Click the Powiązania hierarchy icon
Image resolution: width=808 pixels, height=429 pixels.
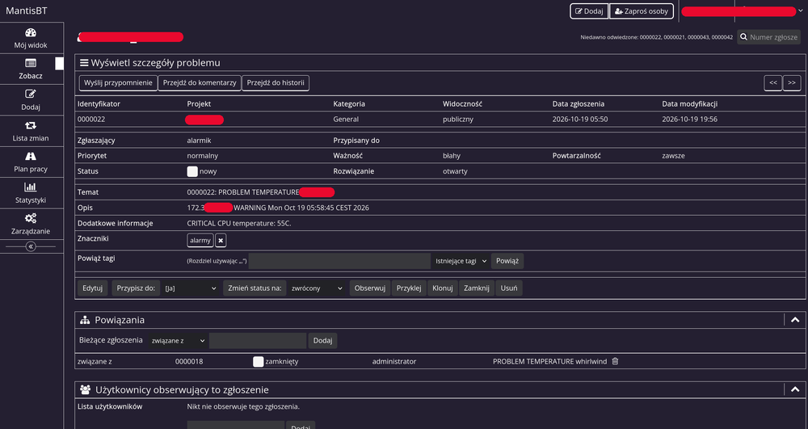point(85,320)
